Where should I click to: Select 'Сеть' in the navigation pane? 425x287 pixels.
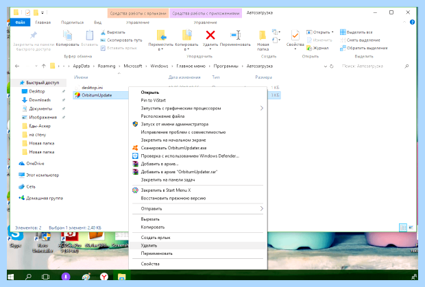pos(27,187)
